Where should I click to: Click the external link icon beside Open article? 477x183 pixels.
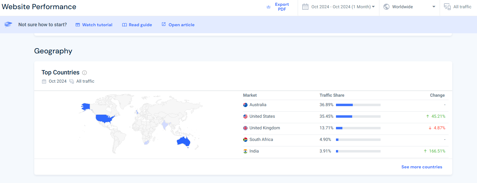coord(164,24)
